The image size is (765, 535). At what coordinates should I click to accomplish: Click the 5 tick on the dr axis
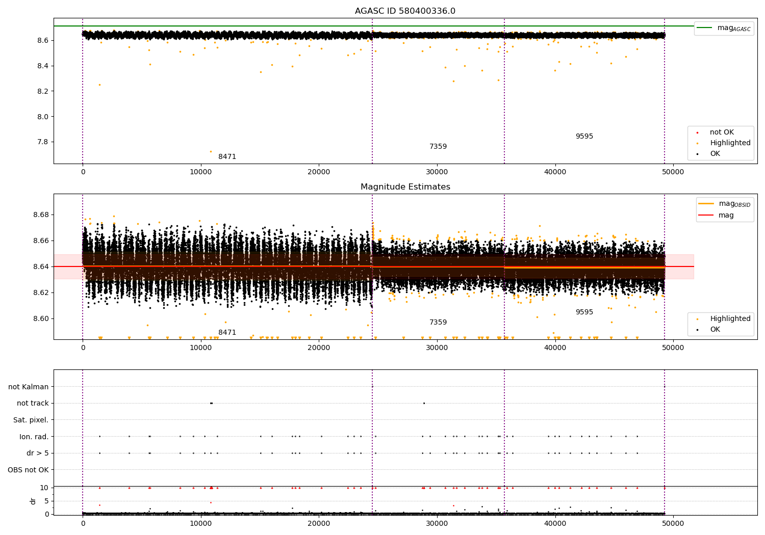click(x=46, y=501)
